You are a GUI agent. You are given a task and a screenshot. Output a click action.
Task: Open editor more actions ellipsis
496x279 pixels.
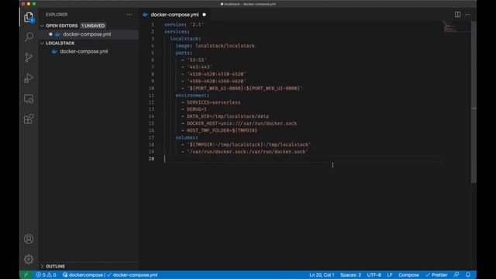click(x=467, y=15)
